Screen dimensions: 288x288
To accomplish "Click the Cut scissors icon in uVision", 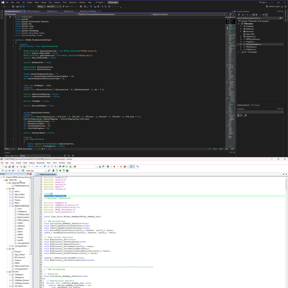I will coord(17,166).
